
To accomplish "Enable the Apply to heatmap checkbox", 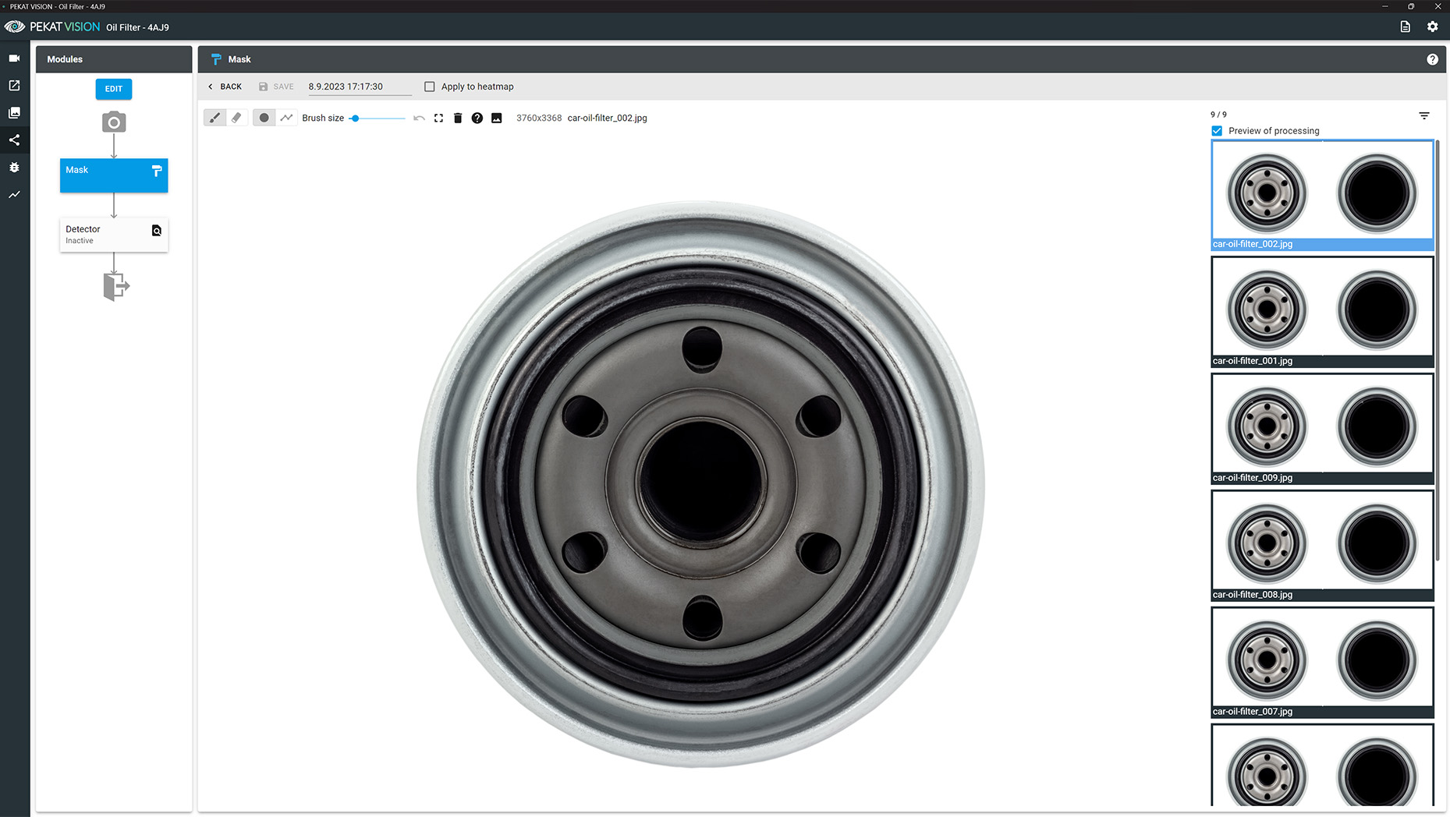I will tap(430, 87).
